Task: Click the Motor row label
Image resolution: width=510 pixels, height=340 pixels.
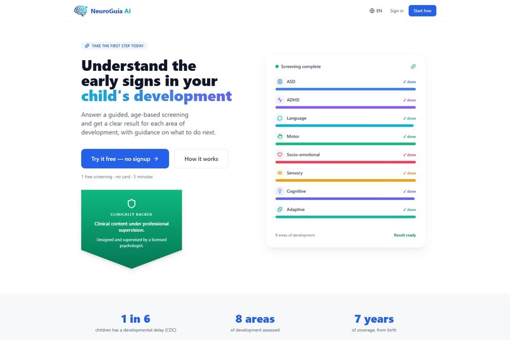Action: pos(293,136)
